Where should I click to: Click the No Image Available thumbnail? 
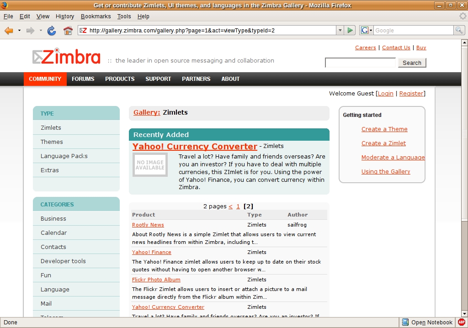150,164
